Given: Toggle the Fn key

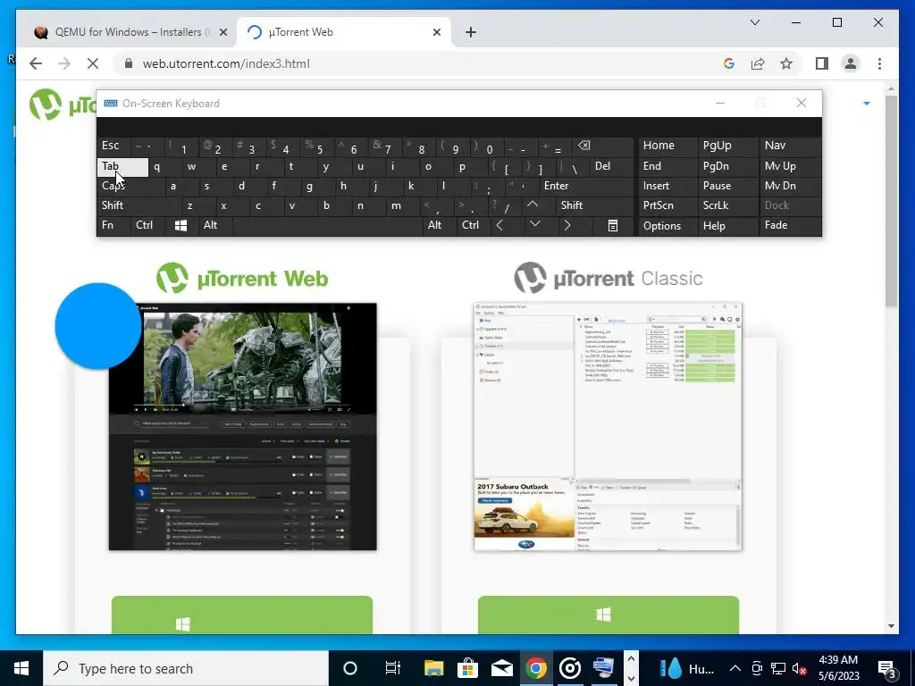Looking at the screenshot, I should [114, 225].
